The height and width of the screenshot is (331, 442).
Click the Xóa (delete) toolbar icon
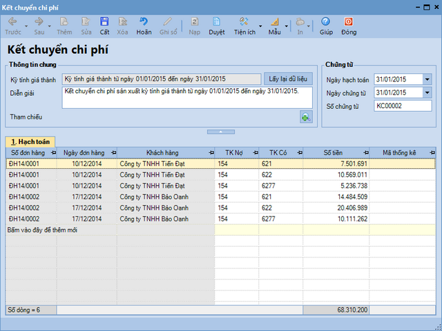click(x=123, y=21)
